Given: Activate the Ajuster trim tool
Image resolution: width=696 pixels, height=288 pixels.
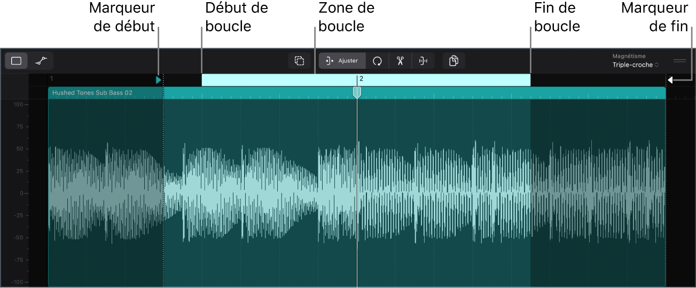Looking at the screenshot, I should pos(342,61).
